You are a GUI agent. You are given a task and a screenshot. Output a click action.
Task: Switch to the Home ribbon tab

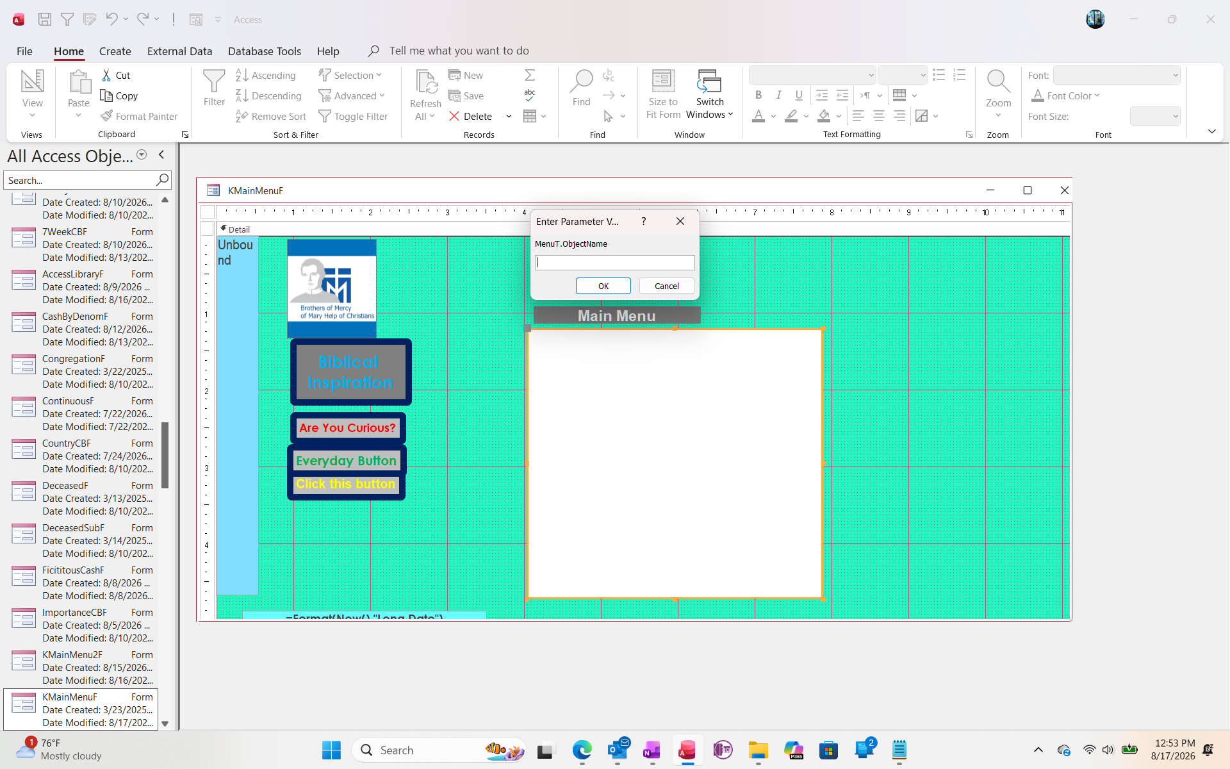point(69,51)
